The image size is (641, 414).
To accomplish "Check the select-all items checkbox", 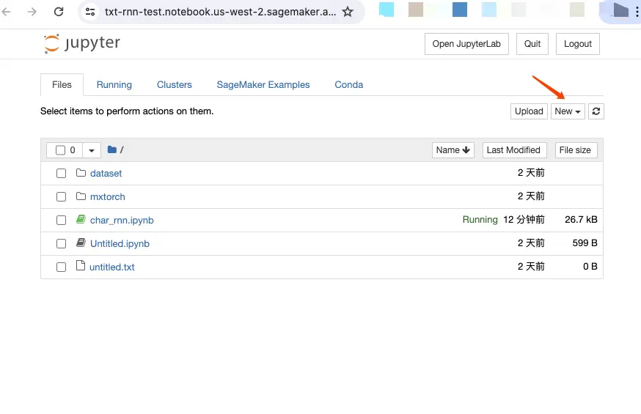I will point(61,150).
